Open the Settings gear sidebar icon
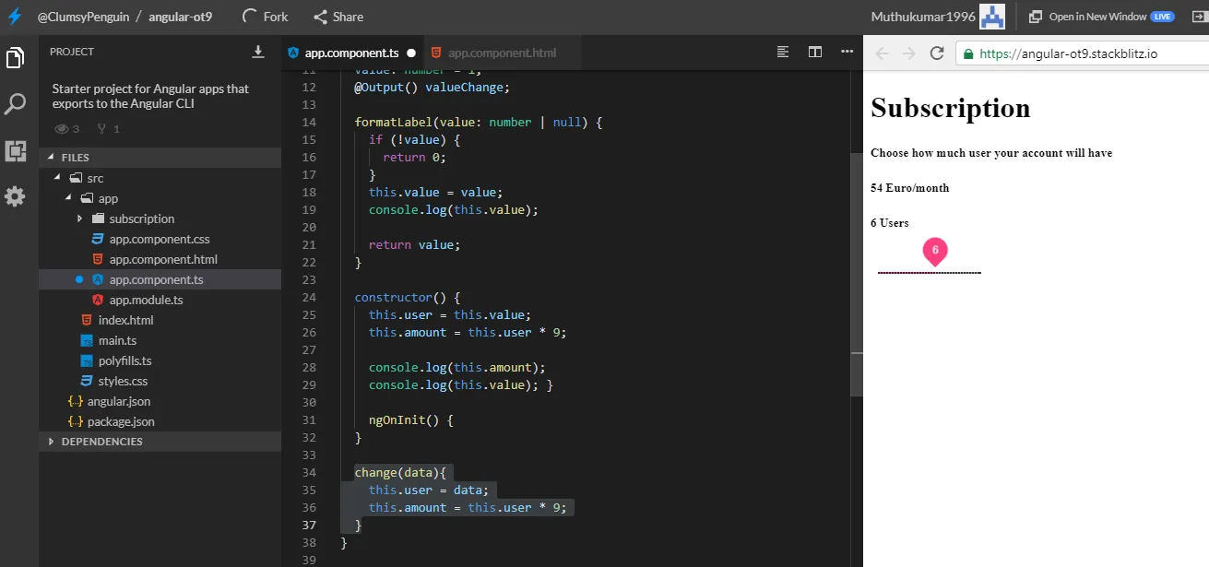Image resolution: width=1209 pixels, height=567 pixels. click(x=15, y=196)
